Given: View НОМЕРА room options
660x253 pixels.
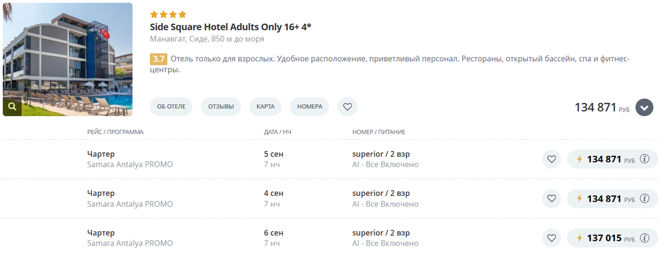Looking at the screenshot, I should 310,107.
